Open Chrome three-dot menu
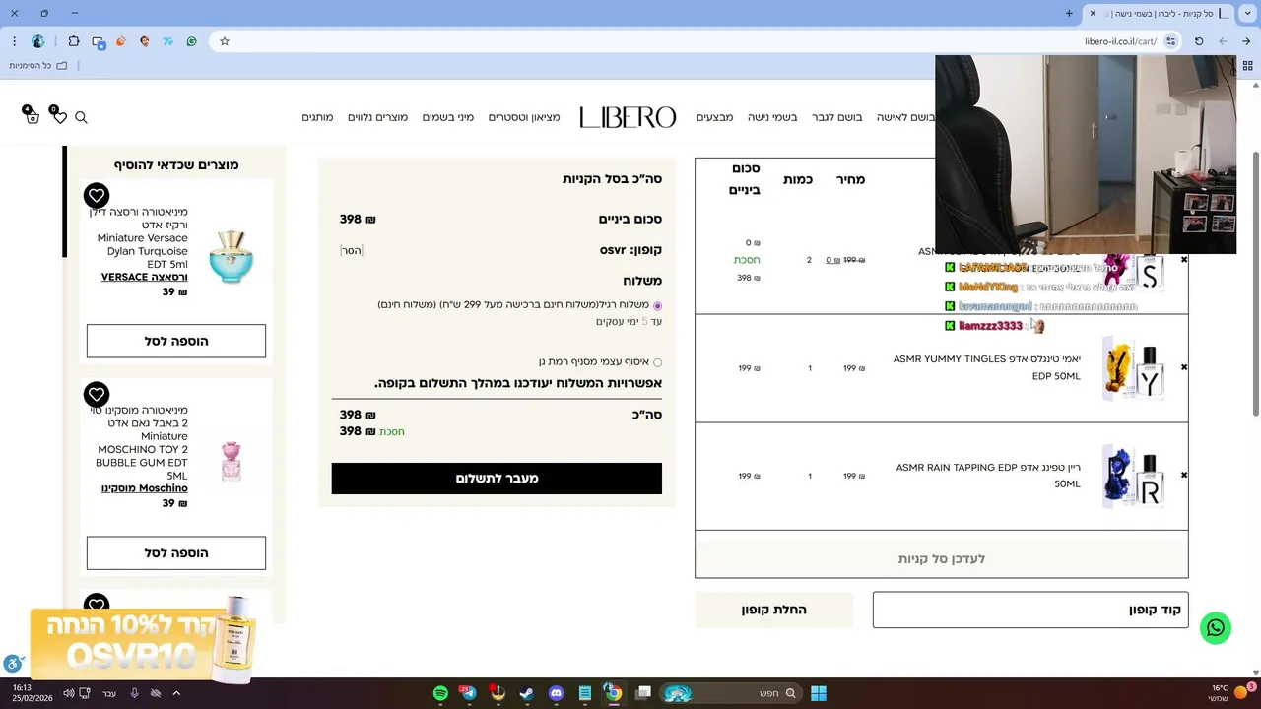 point(14,41)
